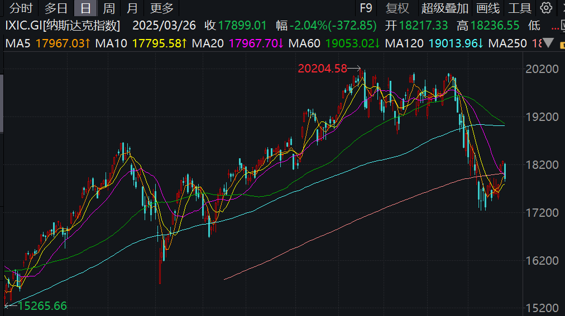The height and width of the screenshot is (316, 565).
Task: Click the 20204.58 high price marker
Action: coord(322,69)
